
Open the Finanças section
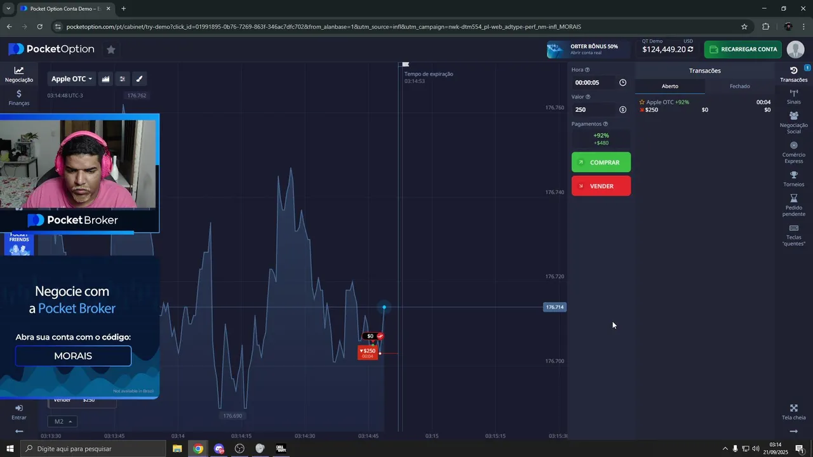pyautogui.click(x=19, y=97)
